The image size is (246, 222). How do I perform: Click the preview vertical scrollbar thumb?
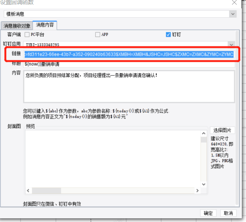pyautogui.click(x=204, y=140)
